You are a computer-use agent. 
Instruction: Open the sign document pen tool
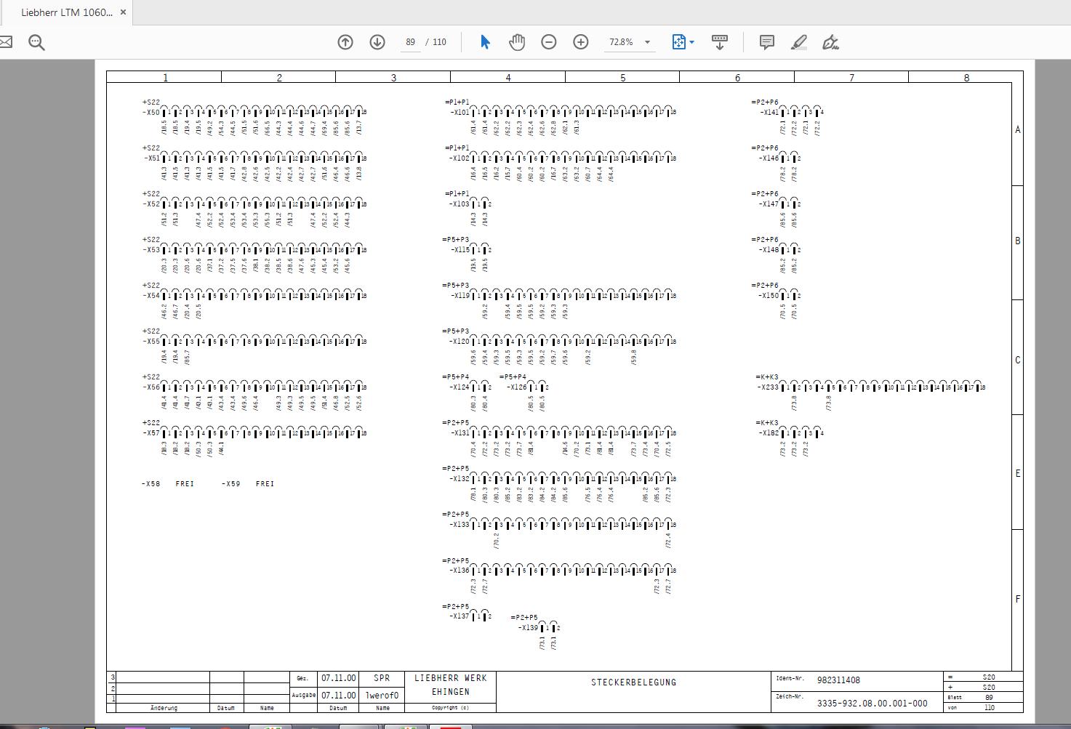coord(830,42)
